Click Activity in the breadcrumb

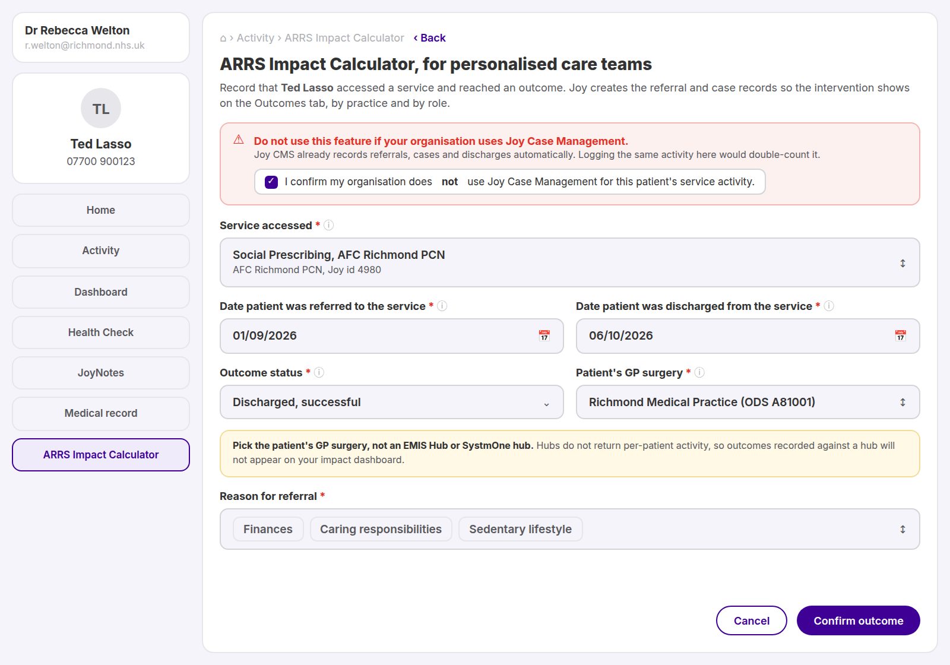tap(255, 38)
